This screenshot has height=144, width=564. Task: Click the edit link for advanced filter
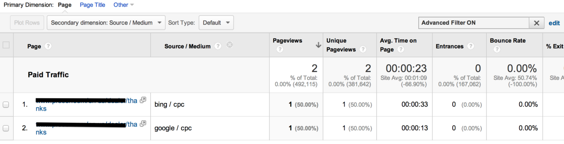[554, 23]
